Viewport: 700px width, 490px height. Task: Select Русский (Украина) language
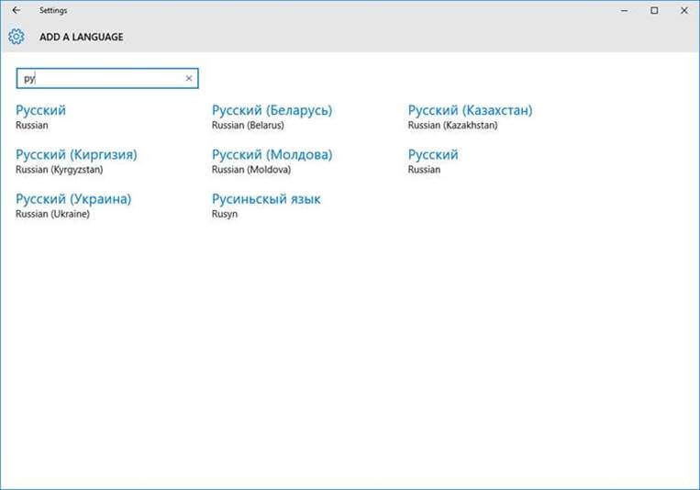pyautogui.click(x=73, y=199)
